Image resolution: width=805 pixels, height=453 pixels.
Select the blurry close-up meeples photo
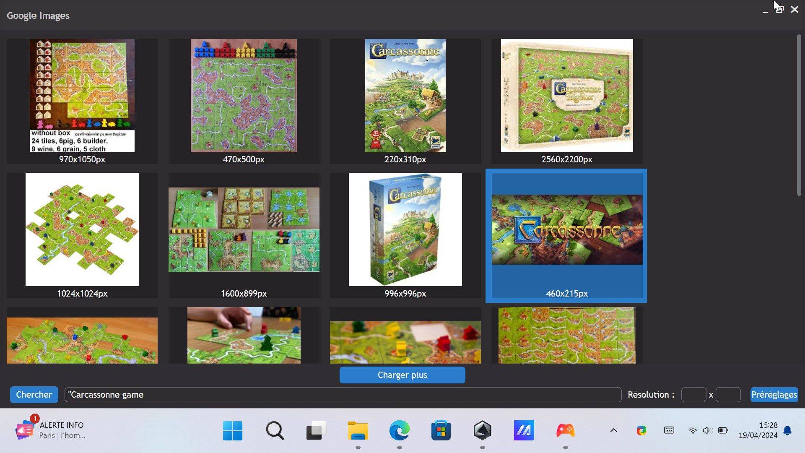405,342
